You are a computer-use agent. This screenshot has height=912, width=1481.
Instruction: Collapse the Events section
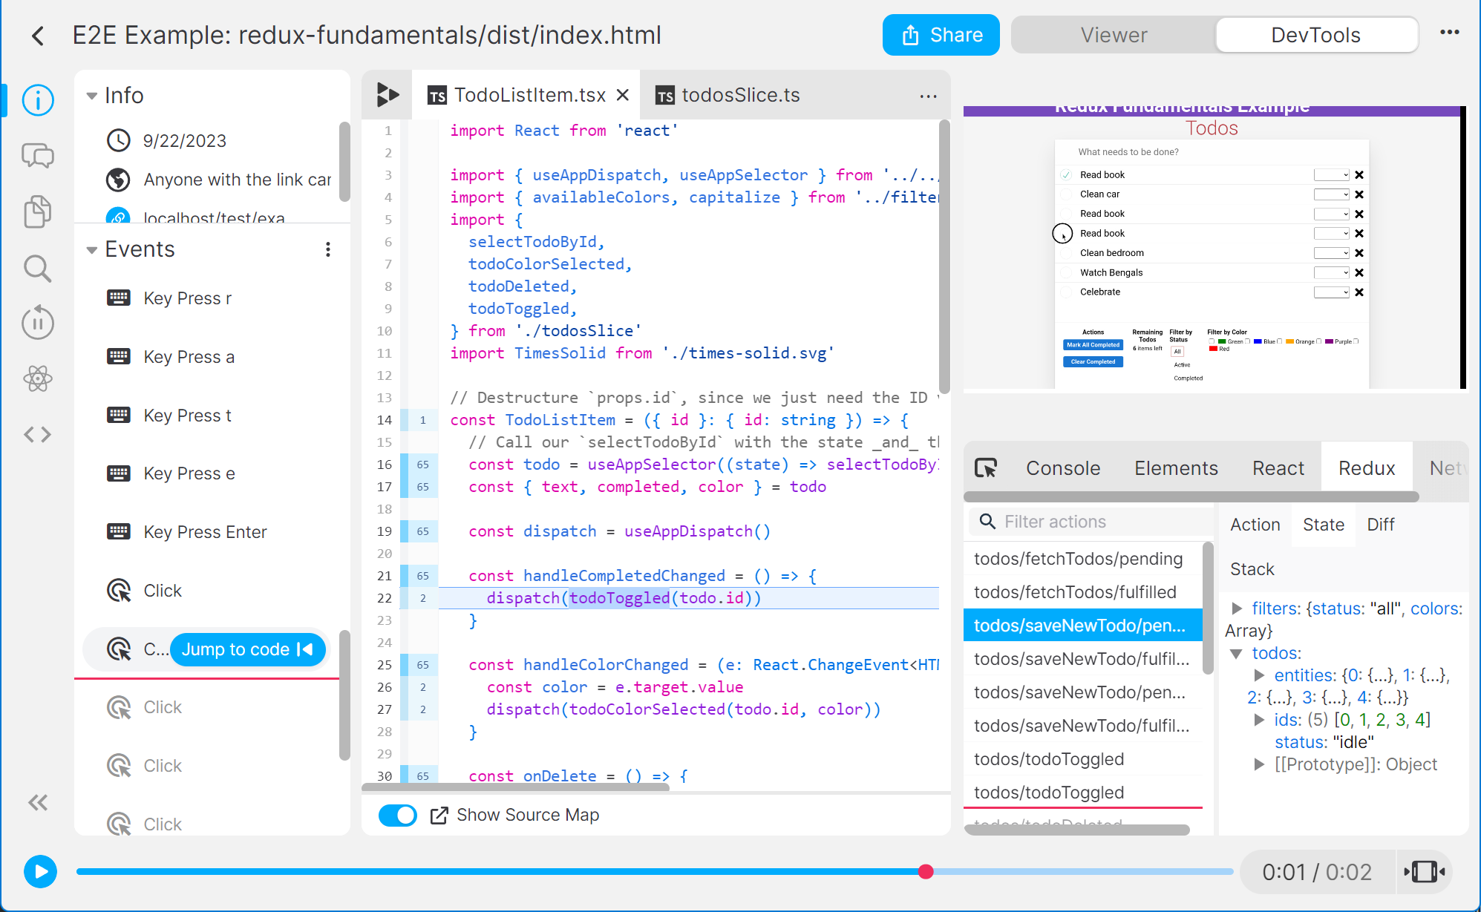tap(91, 249)
